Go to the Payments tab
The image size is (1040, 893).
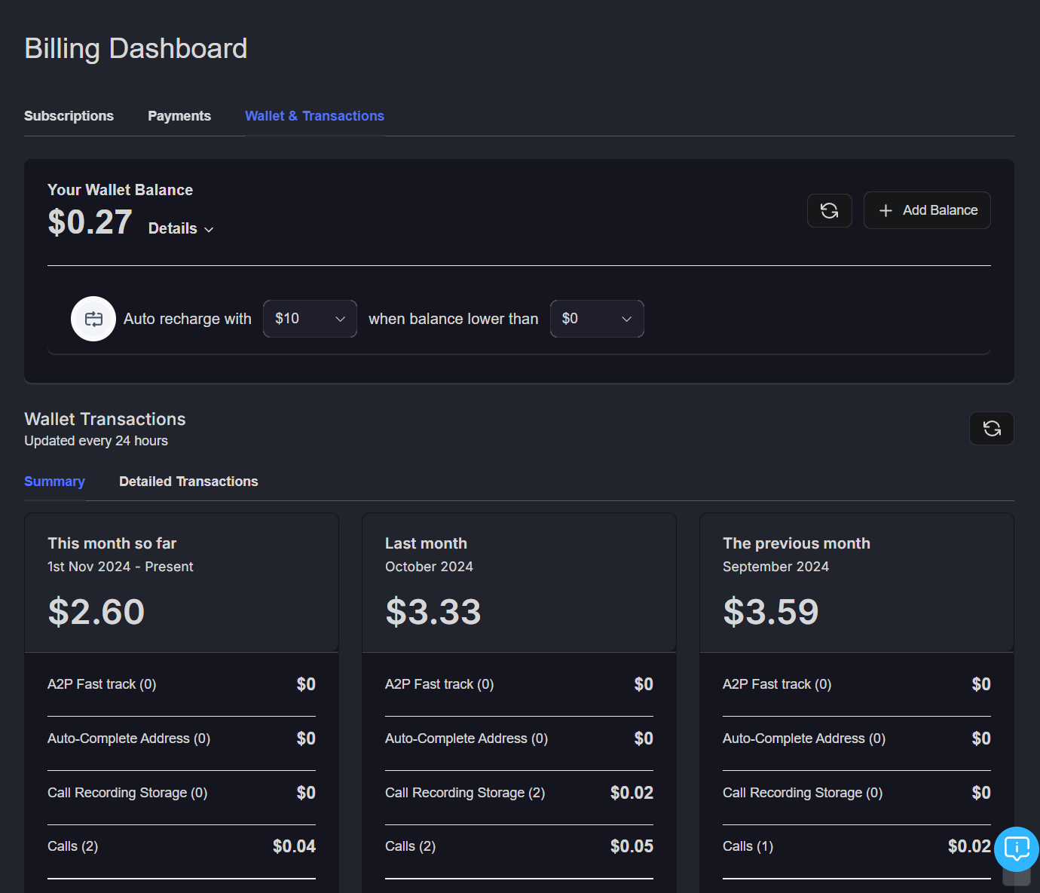pyautogui.click(x=179, y=116)
